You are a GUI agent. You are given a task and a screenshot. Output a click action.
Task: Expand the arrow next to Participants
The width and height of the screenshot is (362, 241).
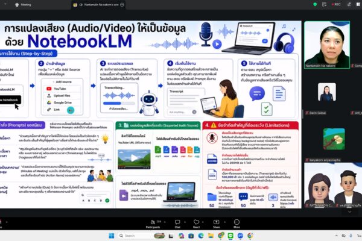point(165,222)
